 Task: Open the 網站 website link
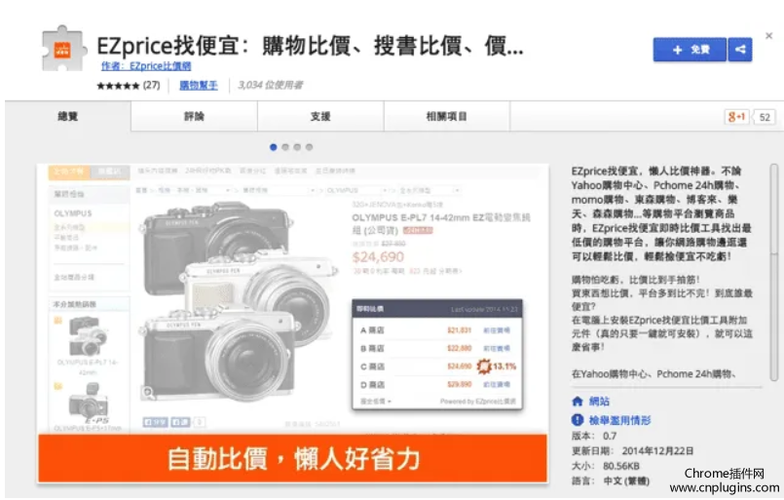tap(599, 402)
